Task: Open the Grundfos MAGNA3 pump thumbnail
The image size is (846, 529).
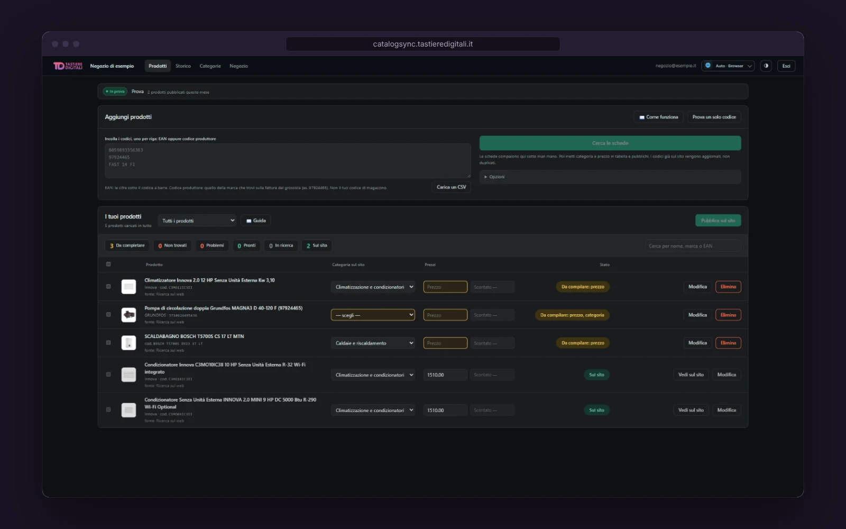Action: click(x=128, y=315)
